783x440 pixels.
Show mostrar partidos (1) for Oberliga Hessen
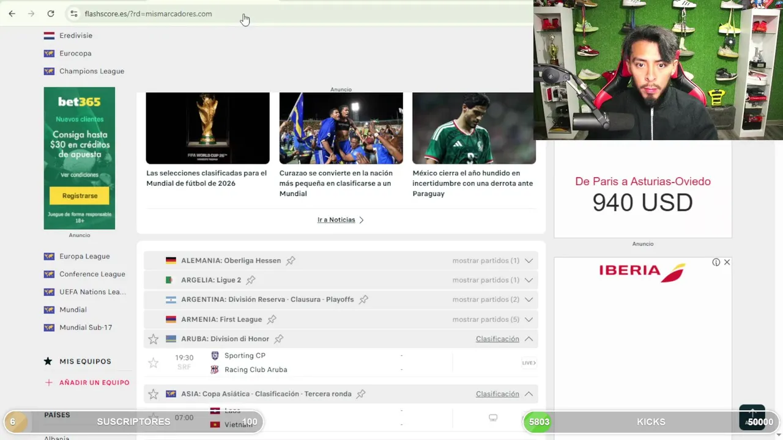pos(486,260)
